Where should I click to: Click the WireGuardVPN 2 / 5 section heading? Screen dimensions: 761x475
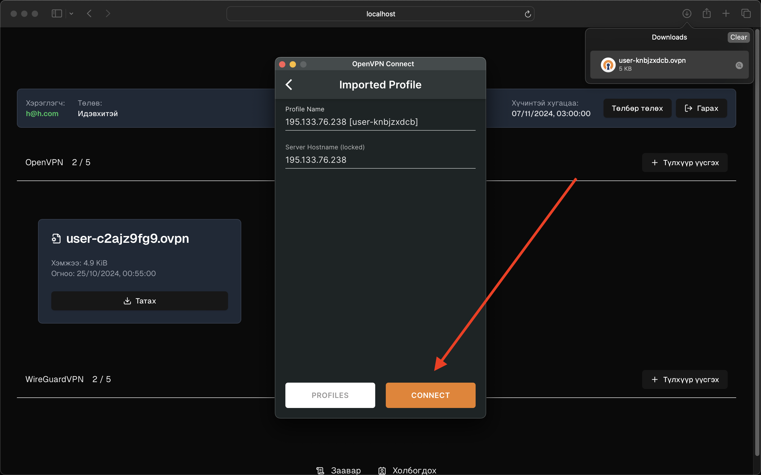(68, 379)
